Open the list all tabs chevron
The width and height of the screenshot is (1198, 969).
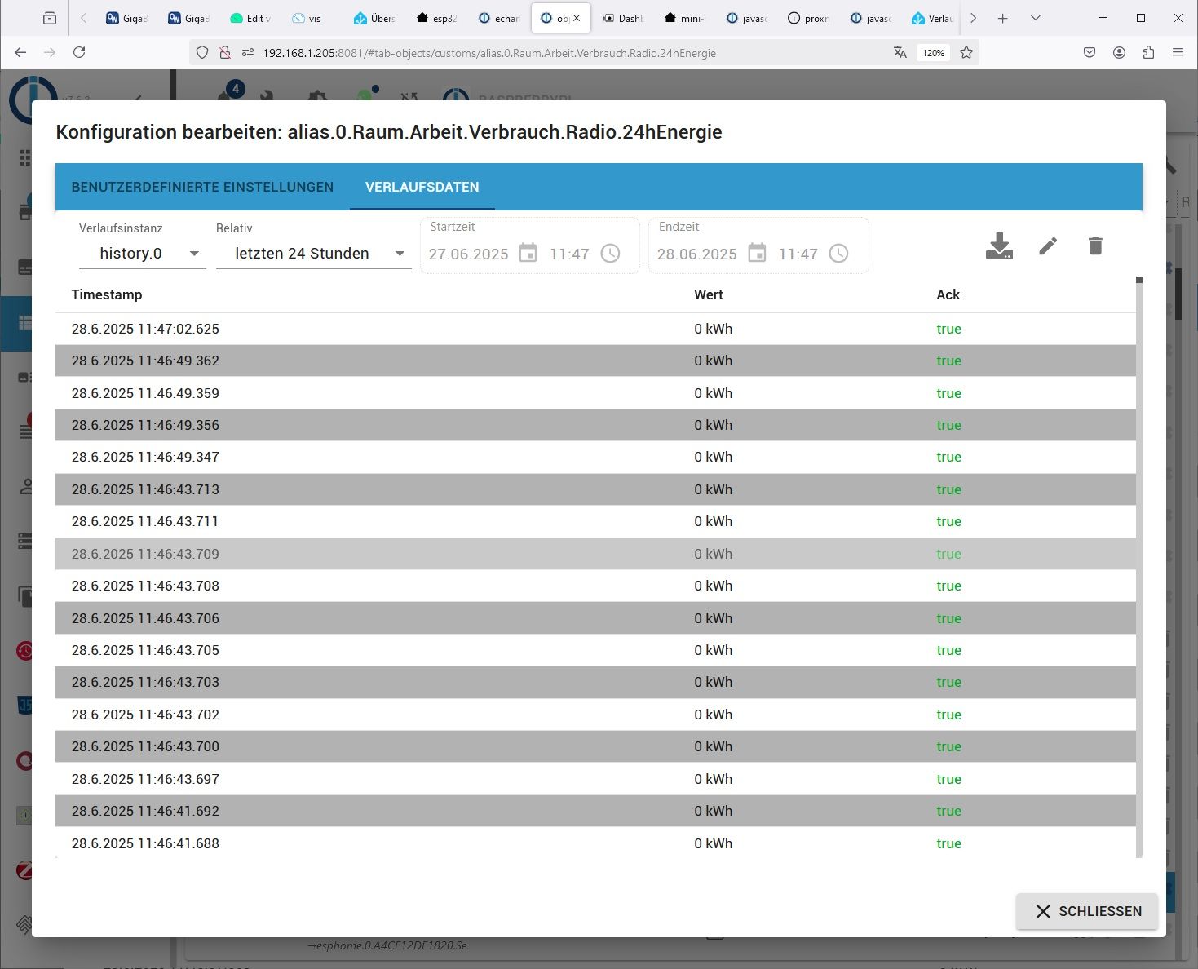(1036, 18)
